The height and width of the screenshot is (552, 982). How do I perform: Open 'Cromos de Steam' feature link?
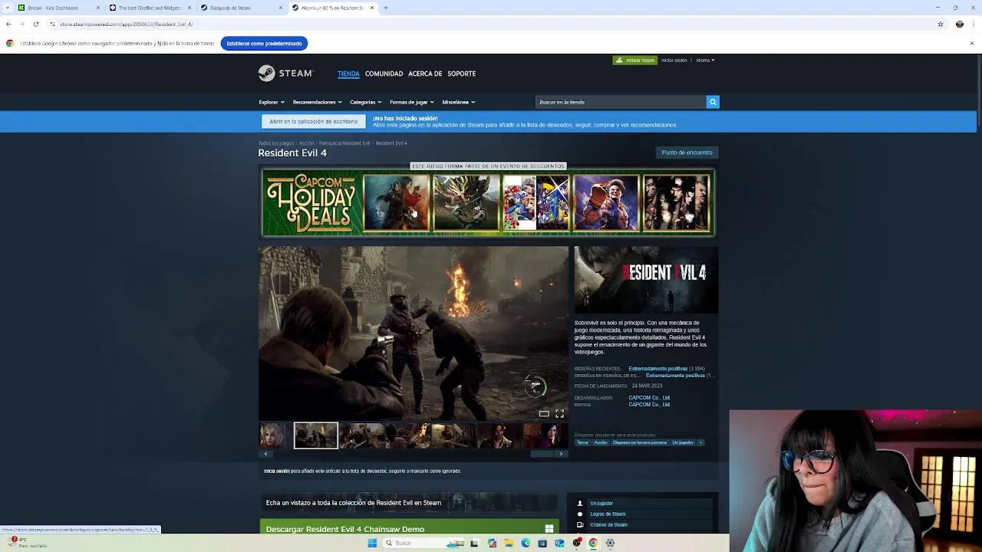(608, 524)
